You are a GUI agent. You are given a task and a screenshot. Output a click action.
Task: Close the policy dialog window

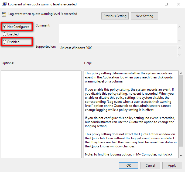pyautogui.click(x=179, y=4)
